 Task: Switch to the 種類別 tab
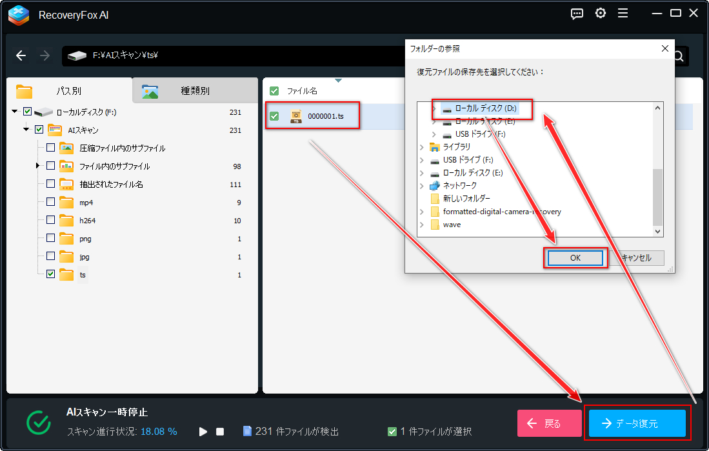coord(195,90)
